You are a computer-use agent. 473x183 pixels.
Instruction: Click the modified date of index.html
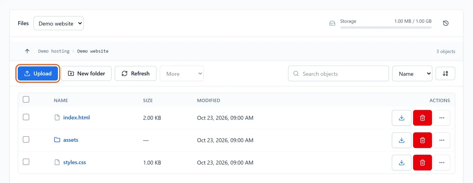click(225, 118)
